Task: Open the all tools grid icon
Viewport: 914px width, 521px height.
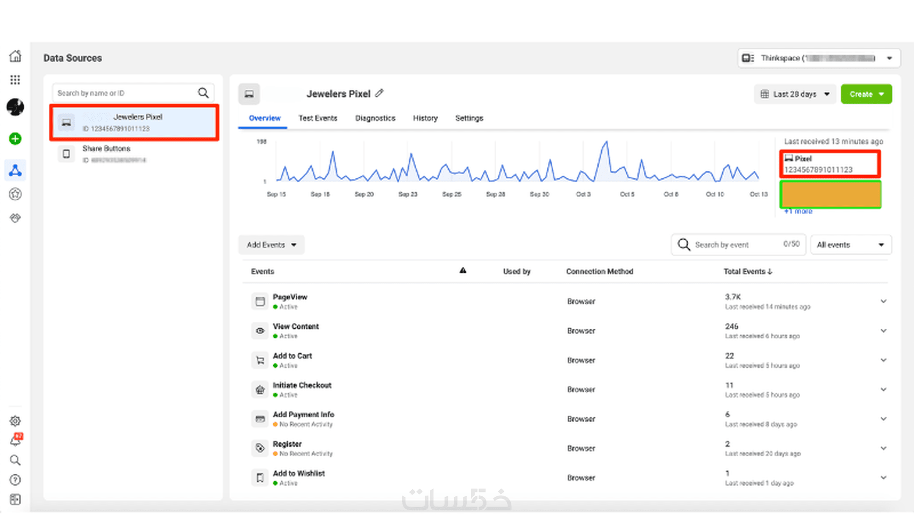Action: point(15,80)
